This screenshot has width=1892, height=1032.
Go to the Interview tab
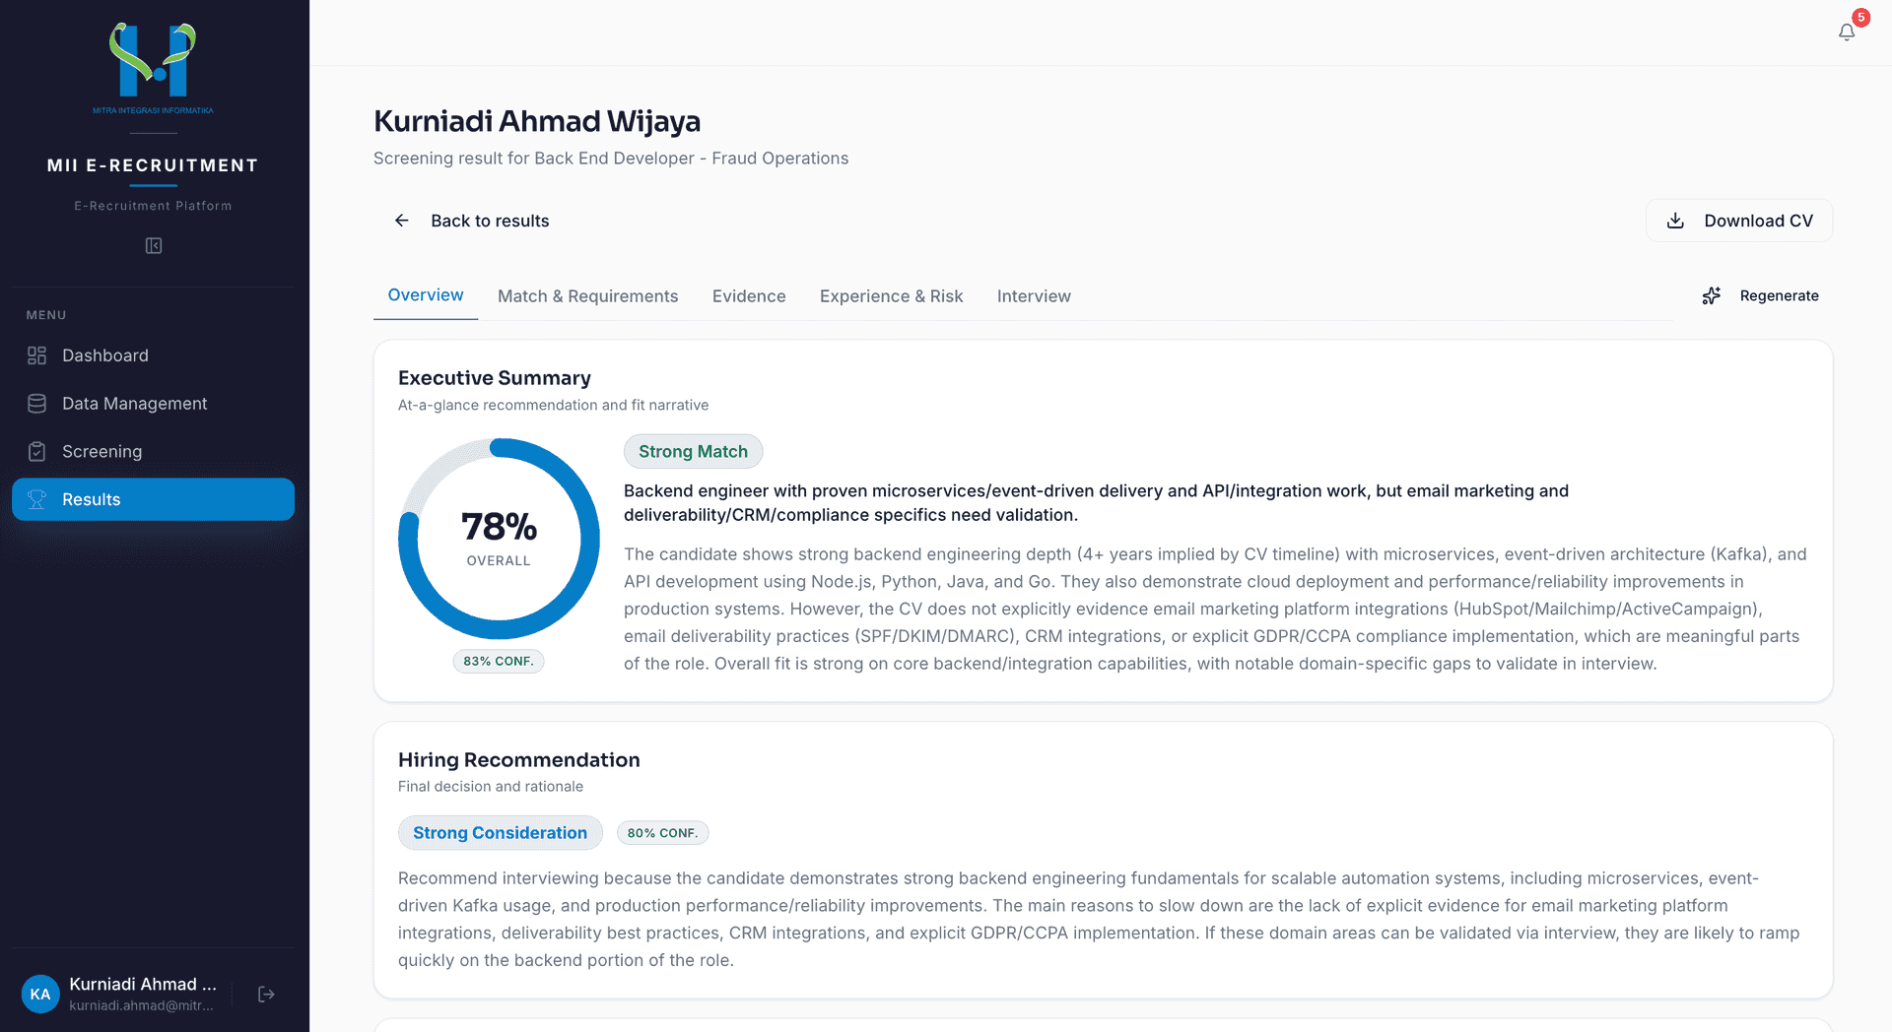point(1034,296)
